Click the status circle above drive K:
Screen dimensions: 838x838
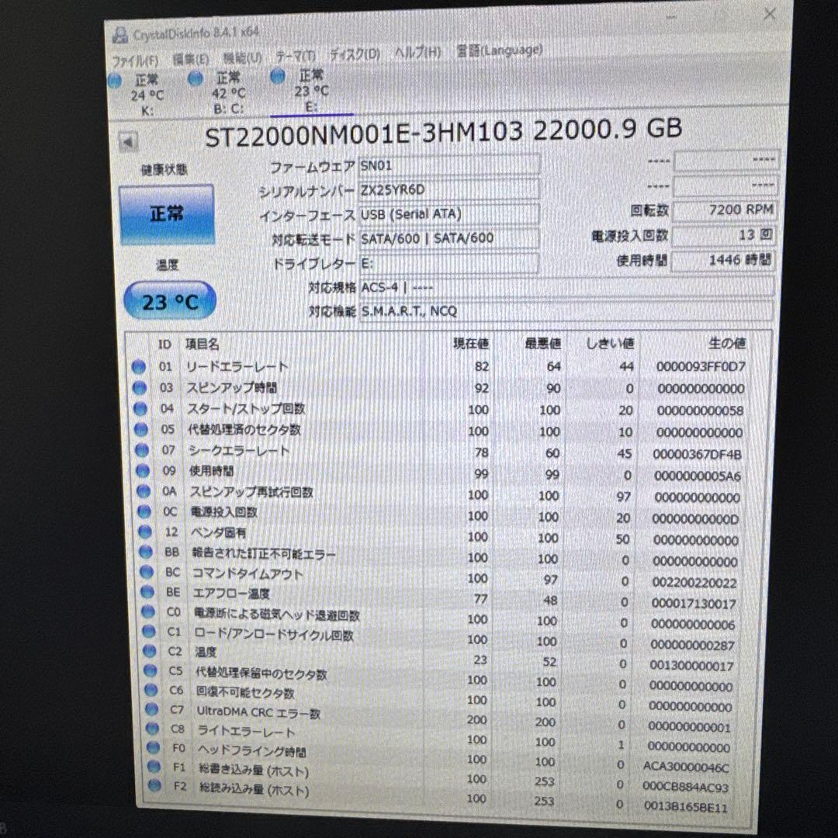[115, 80]
